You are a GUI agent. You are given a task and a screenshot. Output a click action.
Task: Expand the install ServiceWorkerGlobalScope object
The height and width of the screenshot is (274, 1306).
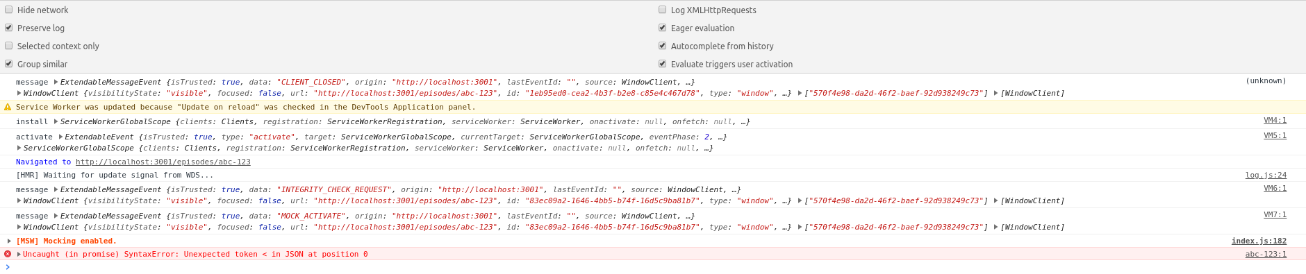[56, 121]
